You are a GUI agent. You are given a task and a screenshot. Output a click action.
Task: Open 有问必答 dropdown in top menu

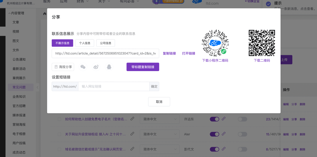pyautogui.click(x=129, y=1)
